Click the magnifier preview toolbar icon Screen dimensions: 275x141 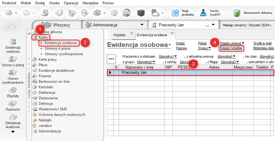pos(85,13)
